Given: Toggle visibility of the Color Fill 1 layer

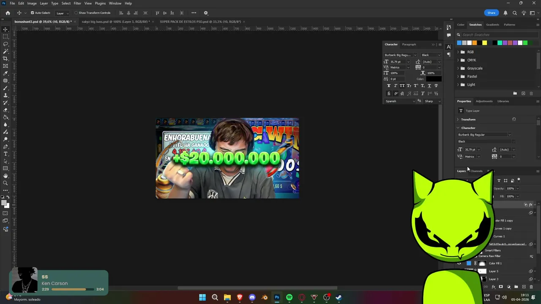Looking at the screenshot, I should [x=459, y=263].
